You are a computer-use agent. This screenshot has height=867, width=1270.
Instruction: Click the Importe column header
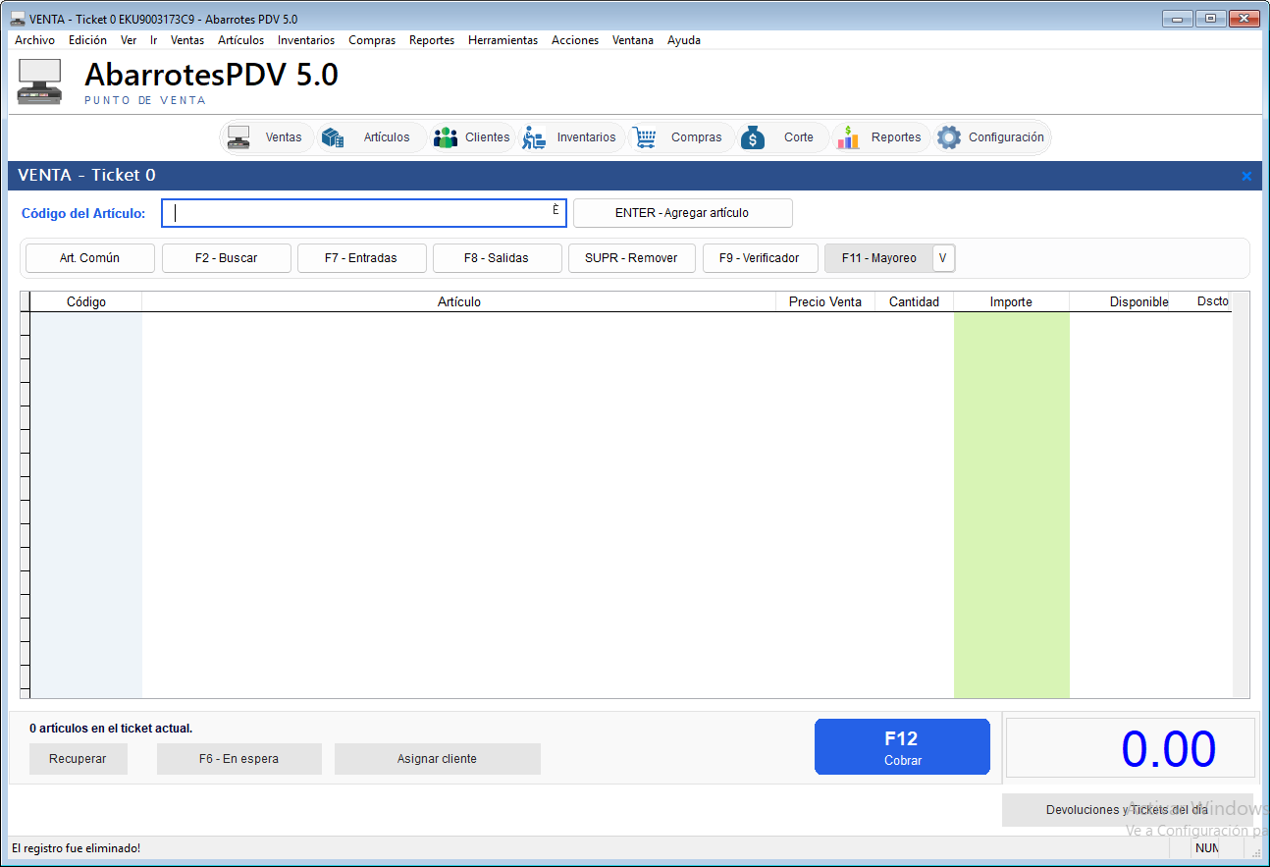(1011, 302)
